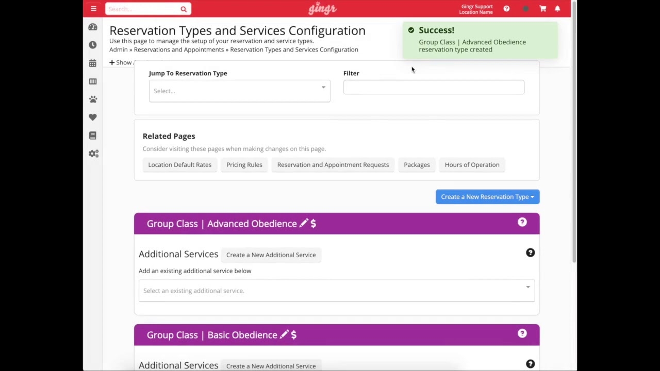660x371 pixels.
Task: Click into the Filter text field
Action: click(434, 88)
